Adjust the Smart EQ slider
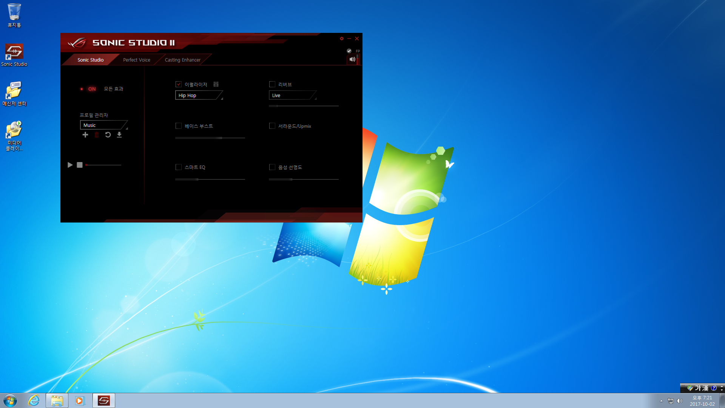725x408 pixels. (x=210, y=179)
